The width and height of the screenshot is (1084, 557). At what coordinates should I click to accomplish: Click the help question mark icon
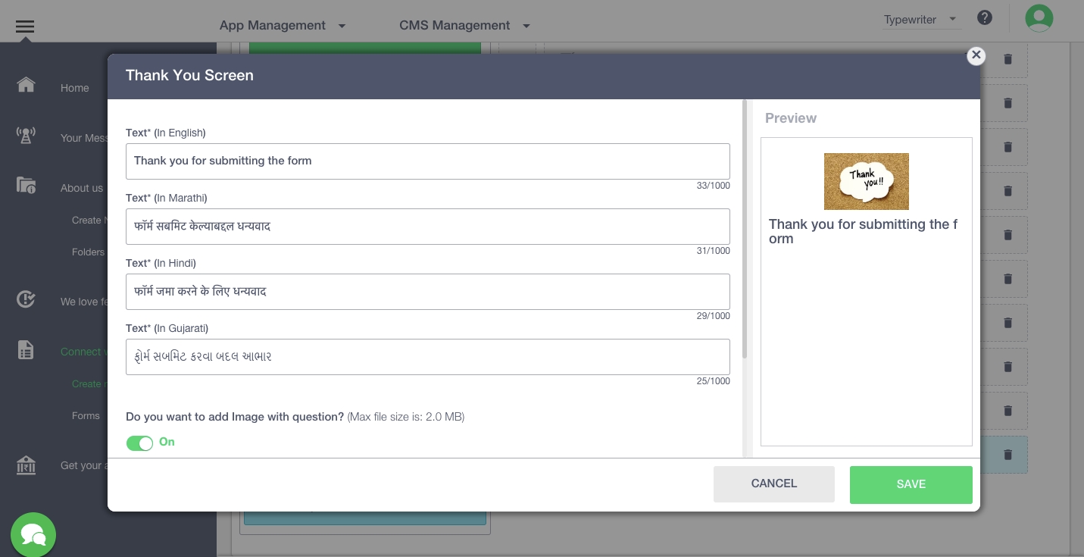[x=984, y=18]
